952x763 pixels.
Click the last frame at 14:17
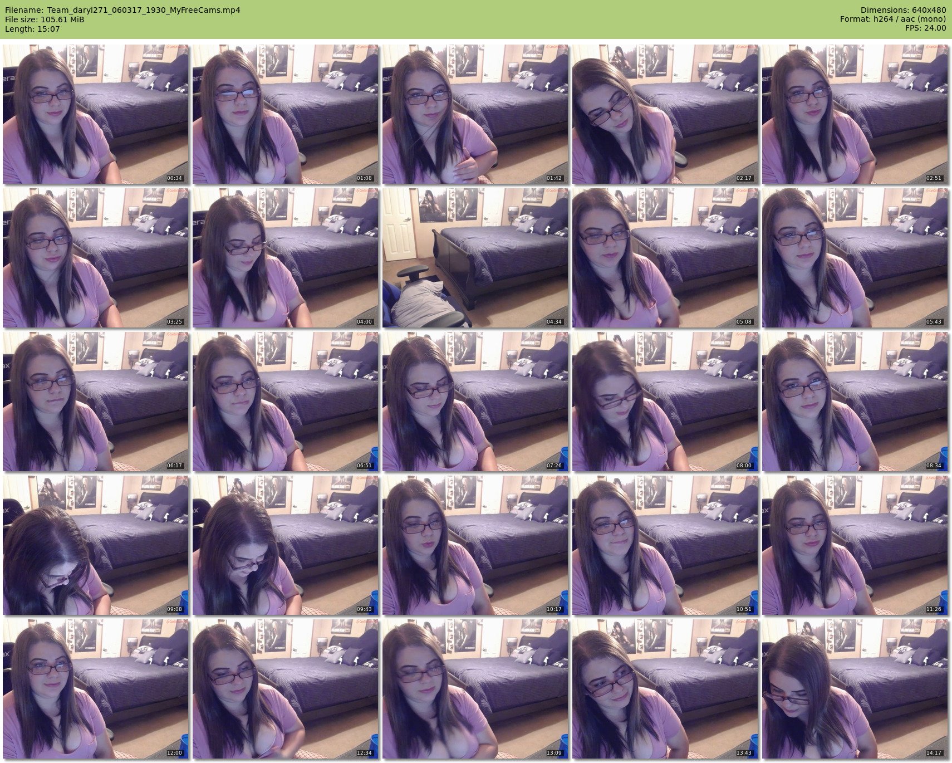(855, 689)
